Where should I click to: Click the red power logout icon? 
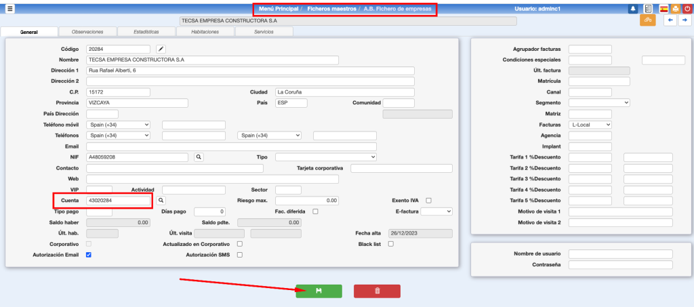point(687,9)
